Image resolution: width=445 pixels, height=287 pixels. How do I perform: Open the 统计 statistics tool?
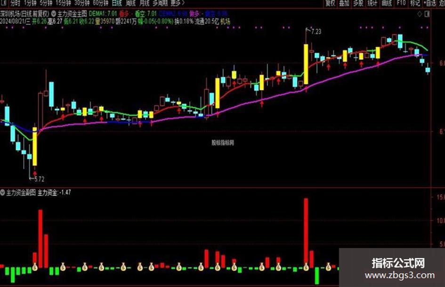(x=372, y=3)
